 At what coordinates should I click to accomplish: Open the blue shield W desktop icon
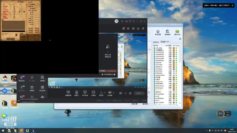tap(4, 91)
